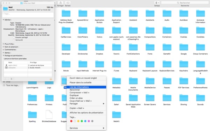This screenshot has width=210, height=131.
Task: Select the Application Scripts folder
Action: point(99,13)
